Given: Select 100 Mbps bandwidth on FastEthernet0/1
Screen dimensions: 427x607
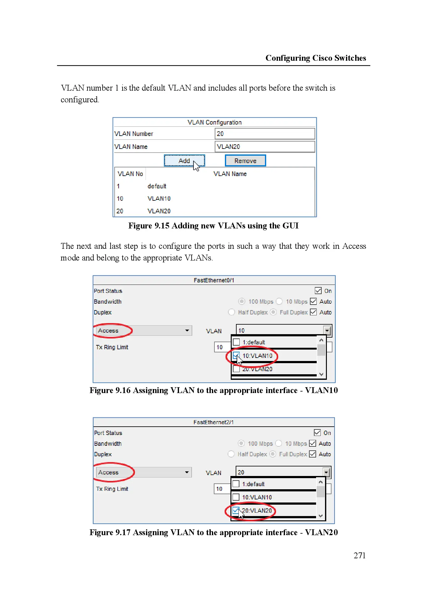Looking at the screenshot, I should pyautogui.click(x=242, y=301).
